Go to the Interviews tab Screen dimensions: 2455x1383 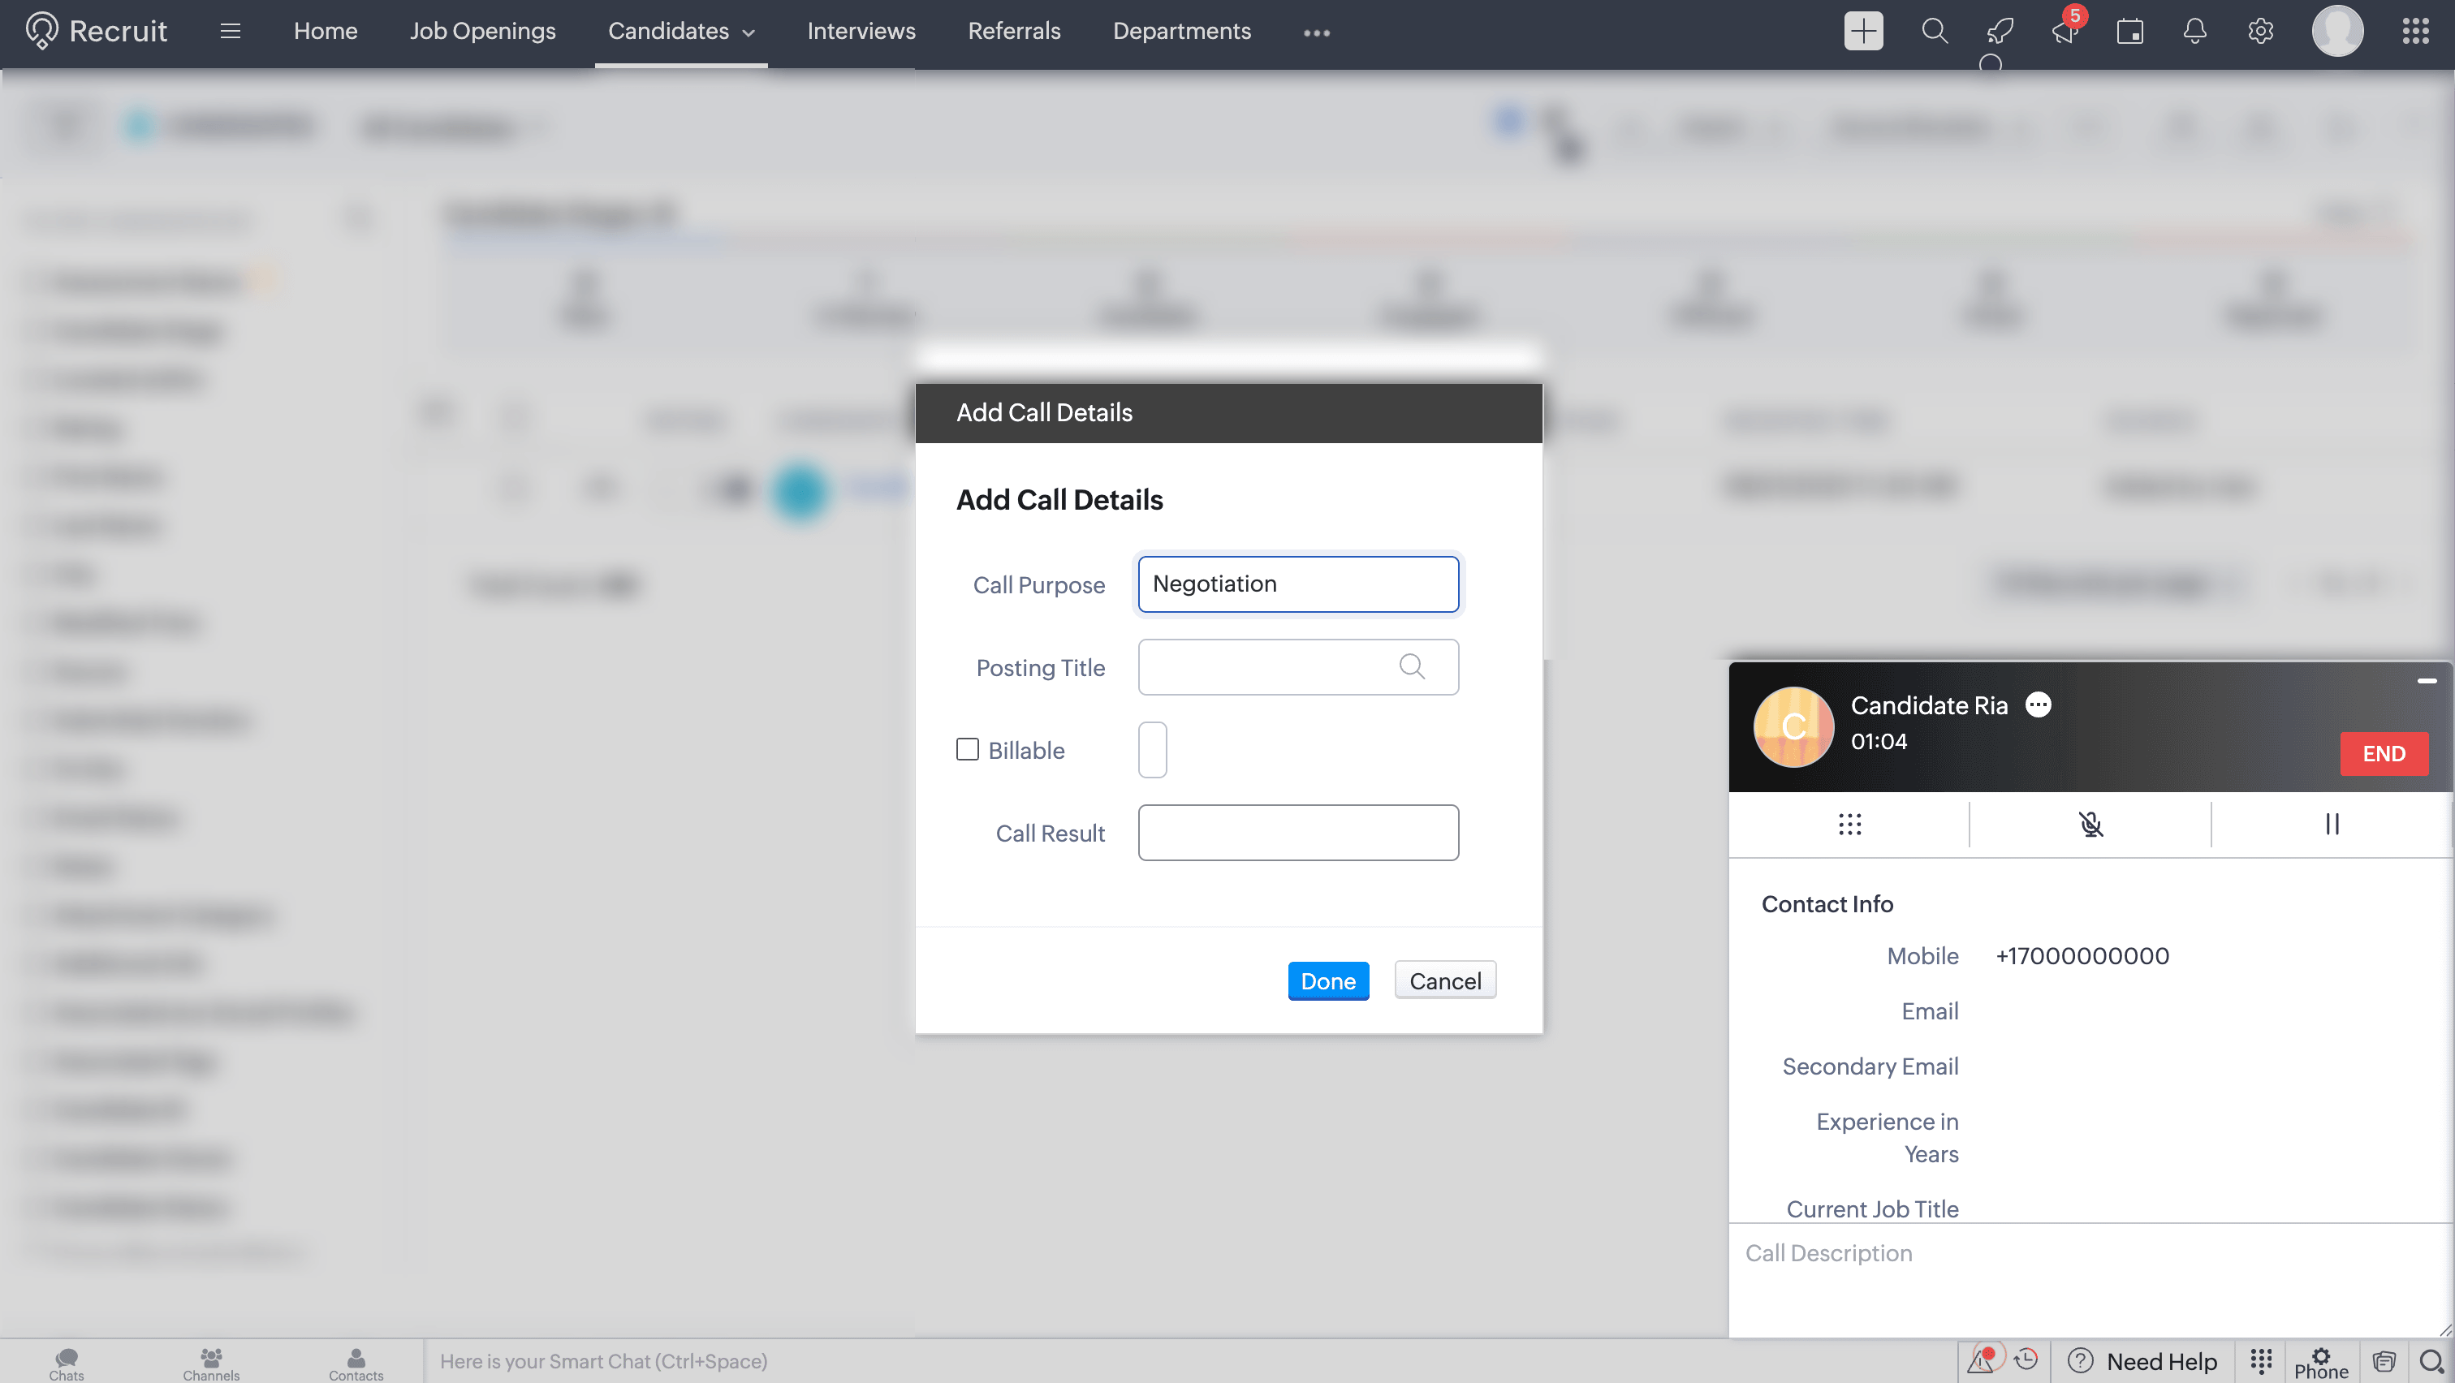tap(861, 32)
